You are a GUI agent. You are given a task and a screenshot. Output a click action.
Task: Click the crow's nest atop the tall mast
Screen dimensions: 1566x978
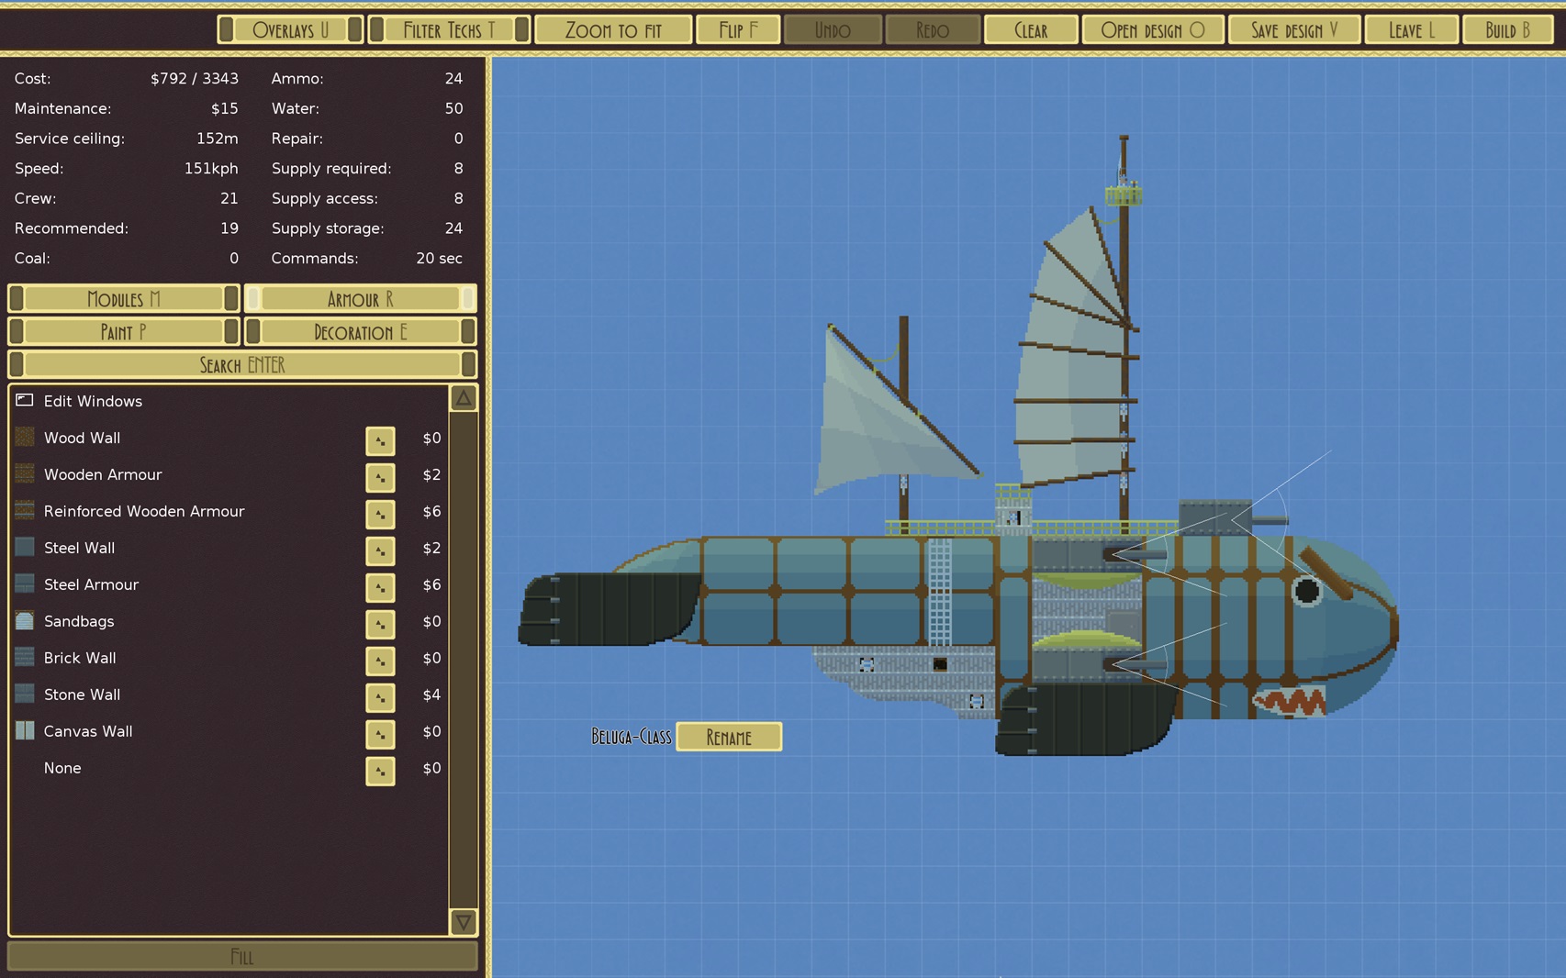click(1124, 194)
